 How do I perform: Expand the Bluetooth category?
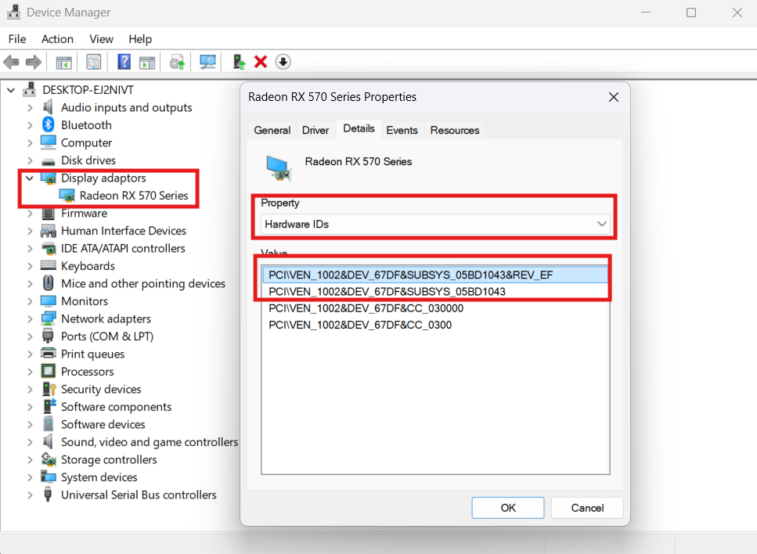click(x=30, y=125)
